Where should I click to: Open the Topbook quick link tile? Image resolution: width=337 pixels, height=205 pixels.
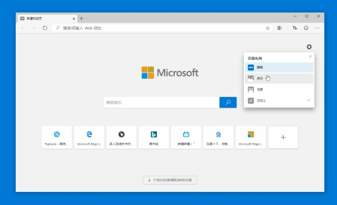(x=57, y=137)
